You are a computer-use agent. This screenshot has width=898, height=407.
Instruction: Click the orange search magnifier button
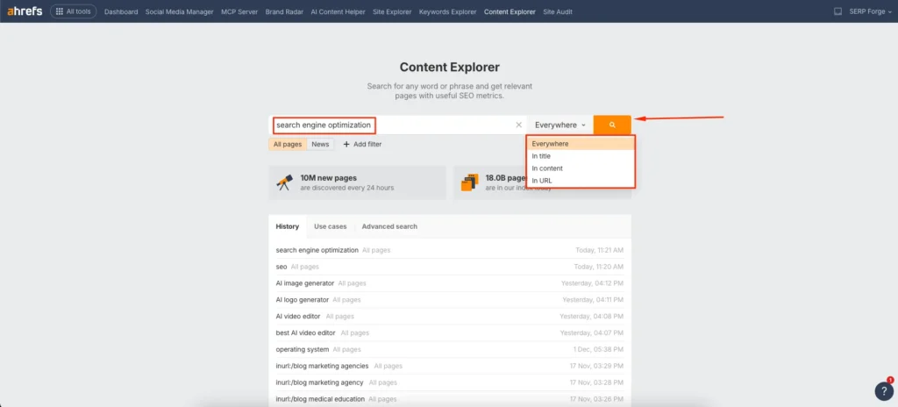click(x=612, y=125)
